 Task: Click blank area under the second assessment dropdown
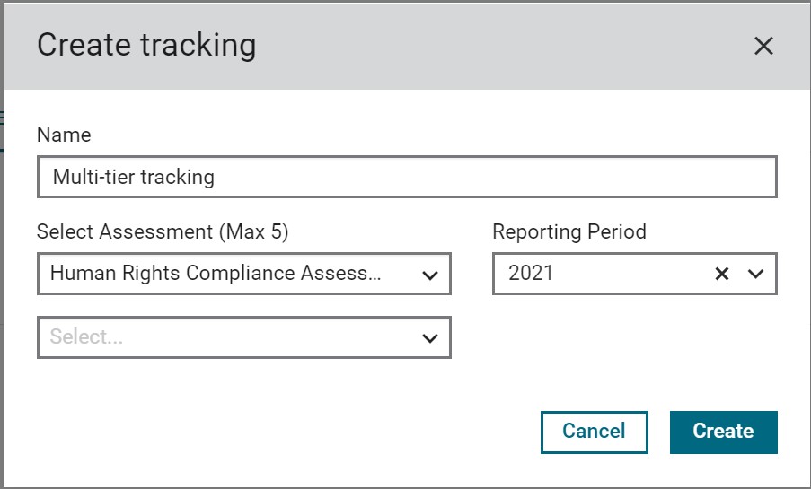pyautogui.click(x=244, y=382)
